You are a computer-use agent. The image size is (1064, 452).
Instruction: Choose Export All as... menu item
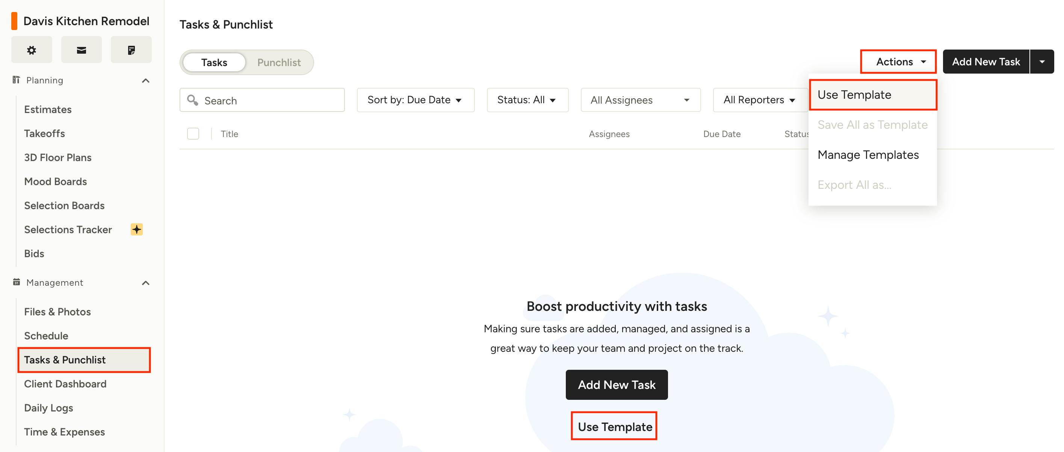pyautogui.click(x=873, y=185)
